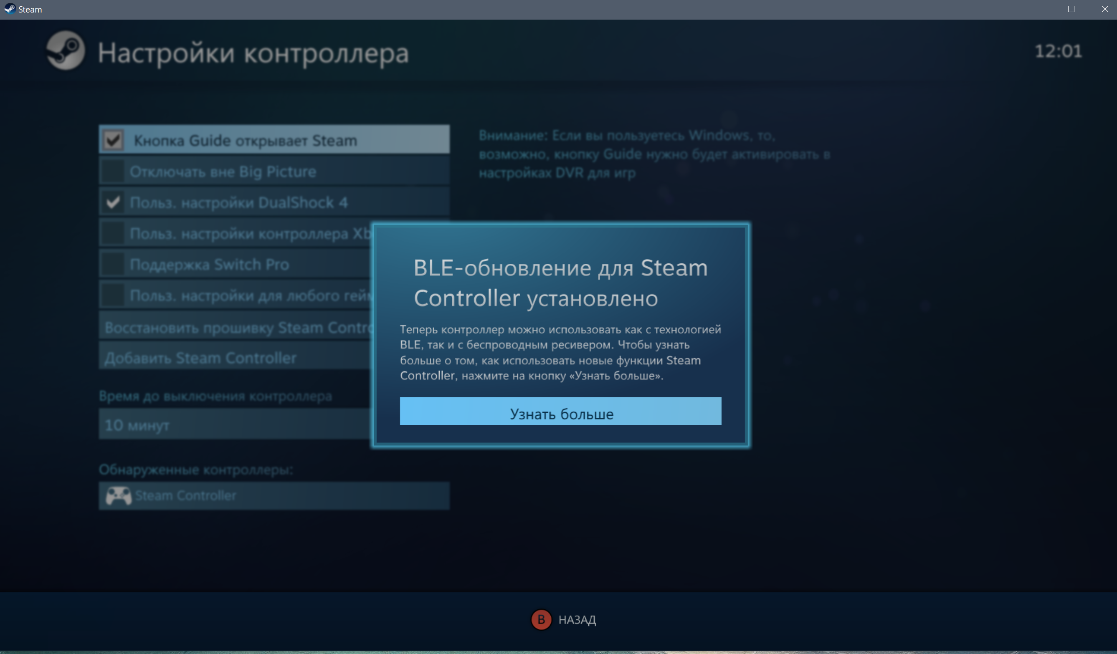1117x654 pixels.
Task: Click "Восстановить прошивку Steam Controller" button
Action: pyautogui.click(x=235, y=327)
